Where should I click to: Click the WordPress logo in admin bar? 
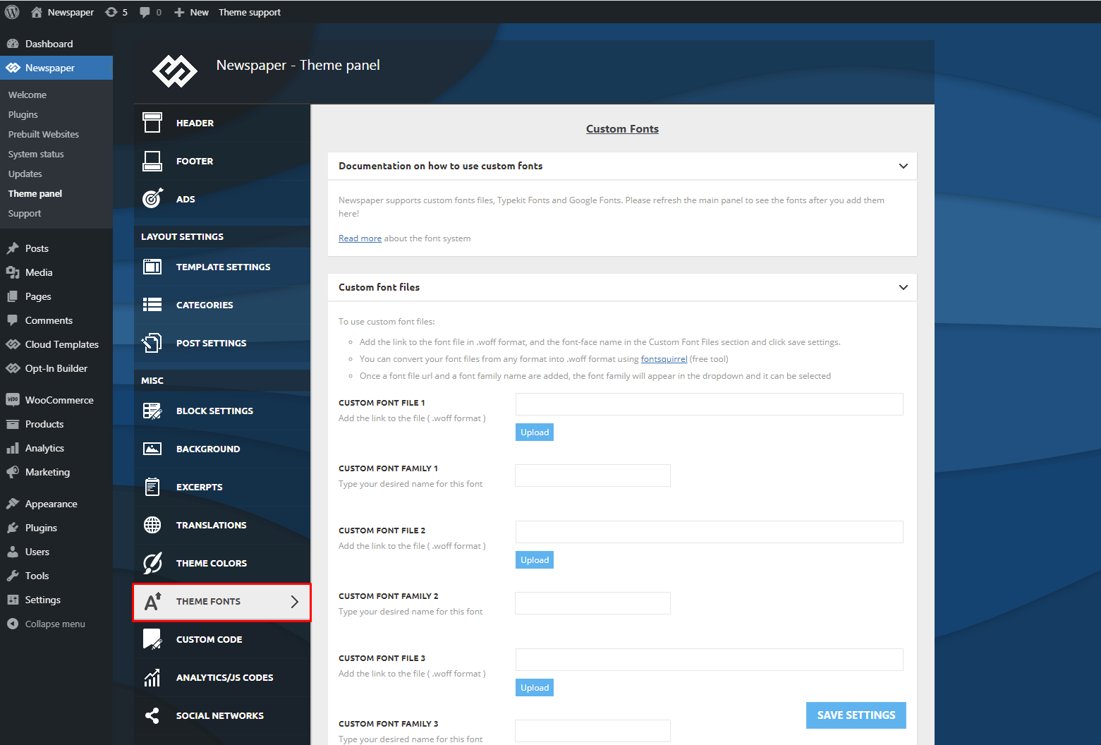click(12, 12)
